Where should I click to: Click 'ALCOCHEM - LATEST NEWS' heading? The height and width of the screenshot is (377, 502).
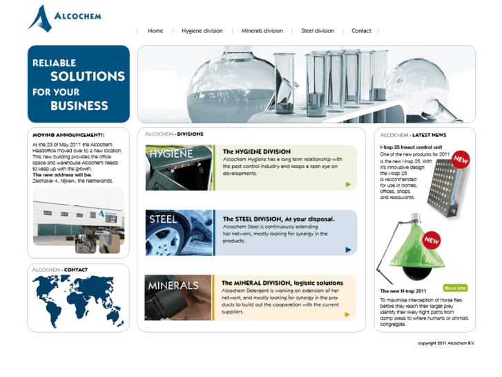[x=413, y=135]
